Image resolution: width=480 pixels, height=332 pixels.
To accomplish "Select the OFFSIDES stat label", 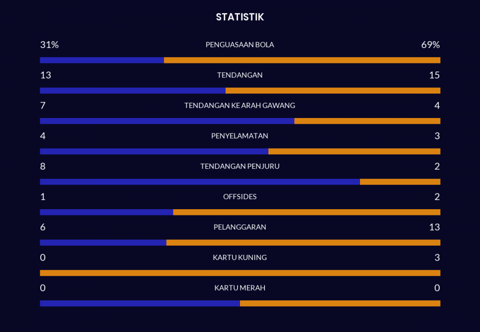I will tap(240, 197).
